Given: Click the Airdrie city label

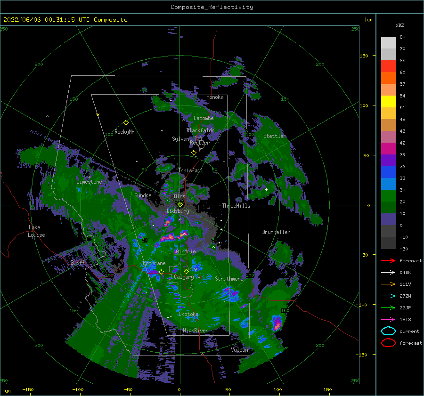Looking at the screenshot, I should point(186,251).
